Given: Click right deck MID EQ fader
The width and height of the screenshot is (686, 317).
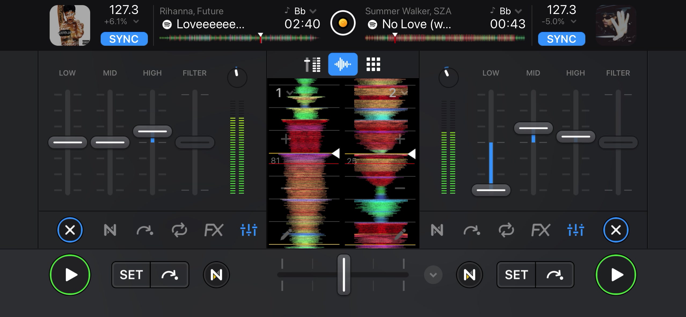Looking at the screenshot, I should click(533, 128).
